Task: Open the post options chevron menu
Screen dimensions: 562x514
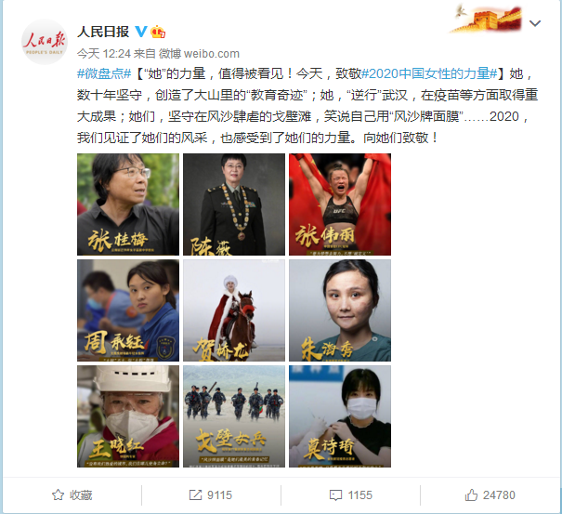Action: [x=535, y=23]
